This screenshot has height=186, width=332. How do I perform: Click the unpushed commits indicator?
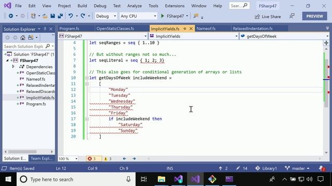point(223,168)
